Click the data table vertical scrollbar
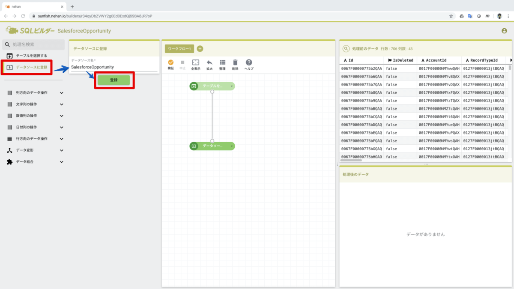The width and height of the screenshot is (514, 289). 510,68
